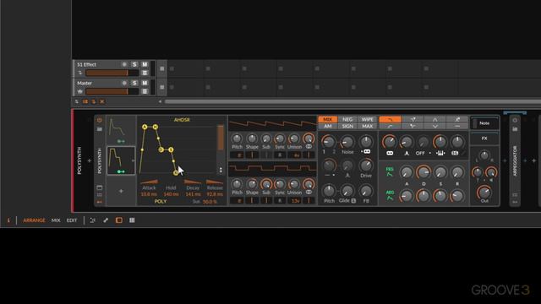Click the bipolar arrows icon beside the envelope
Screen dimensions: 541x304
(221, 170)
